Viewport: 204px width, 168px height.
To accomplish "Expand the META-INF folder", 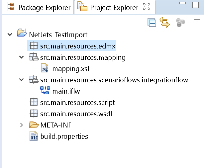I will pos(22,125).
